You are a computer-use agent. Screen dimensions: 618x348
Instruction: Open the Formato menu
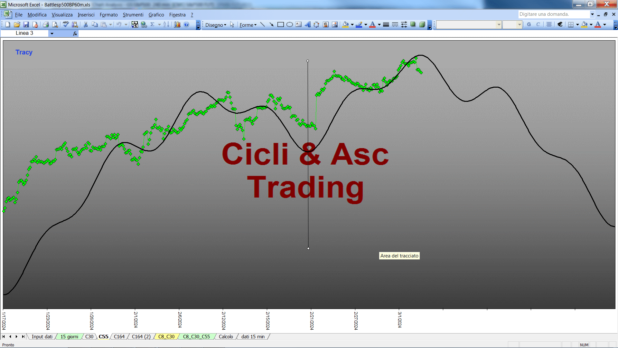click(x=108, y=15)
